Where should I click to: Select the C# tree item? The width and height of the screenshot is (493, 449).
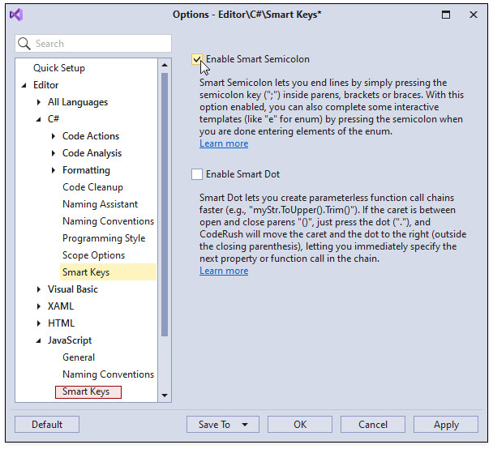click(x=54, y=119)
